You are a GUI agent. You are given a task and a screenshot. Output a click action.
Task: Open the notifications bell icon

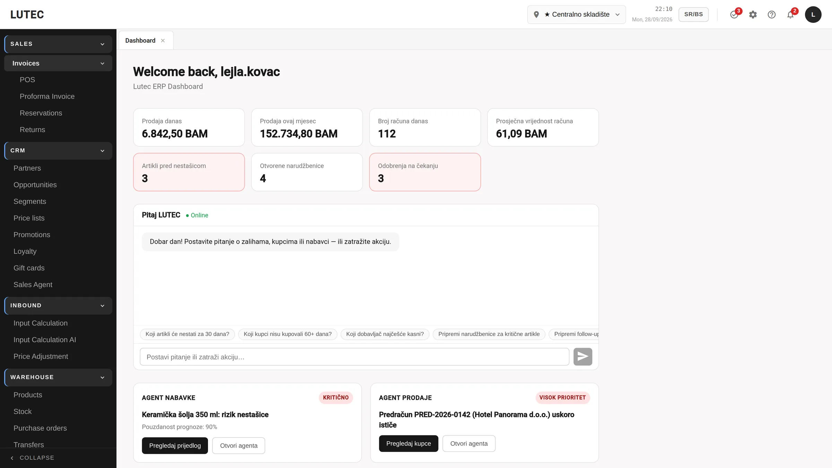point(790,15)
